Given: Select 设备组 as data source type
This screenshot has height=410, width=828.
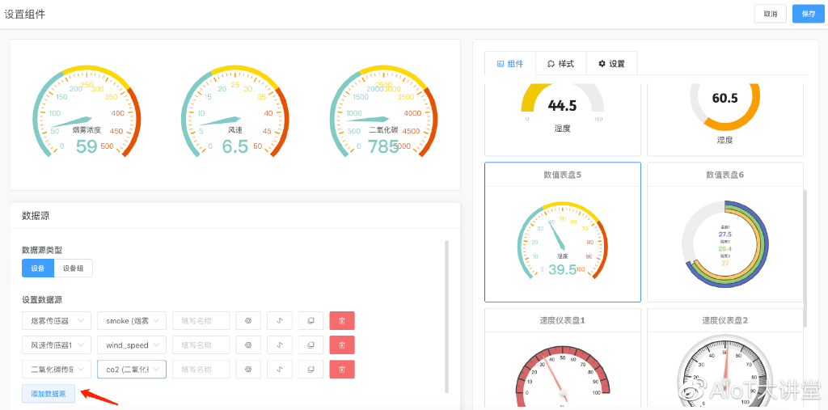Looking at the screenshot, I should [x=74, y=268].
